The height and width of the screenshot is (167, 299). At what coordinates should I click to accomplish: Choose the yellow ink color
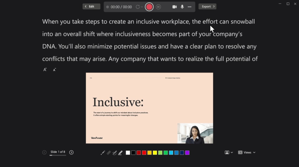pos(155,153)
